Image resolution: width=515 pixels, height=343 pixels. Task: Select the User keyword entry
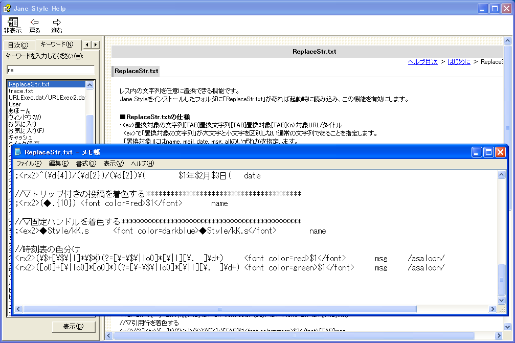(x=15, y=104)
